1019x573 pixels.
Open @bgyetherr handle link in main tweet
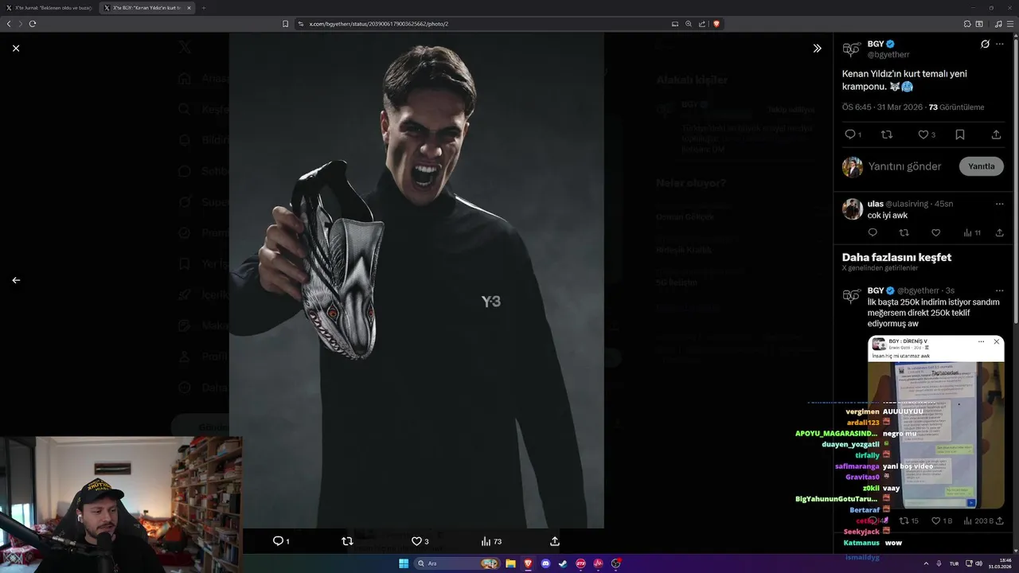888,55
